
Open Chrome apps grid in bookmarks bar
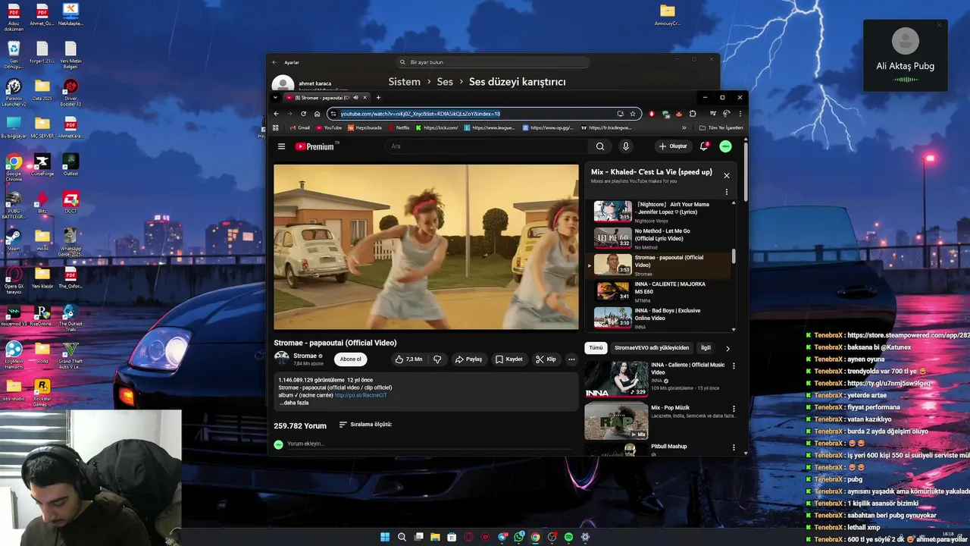tap(276, 127)
